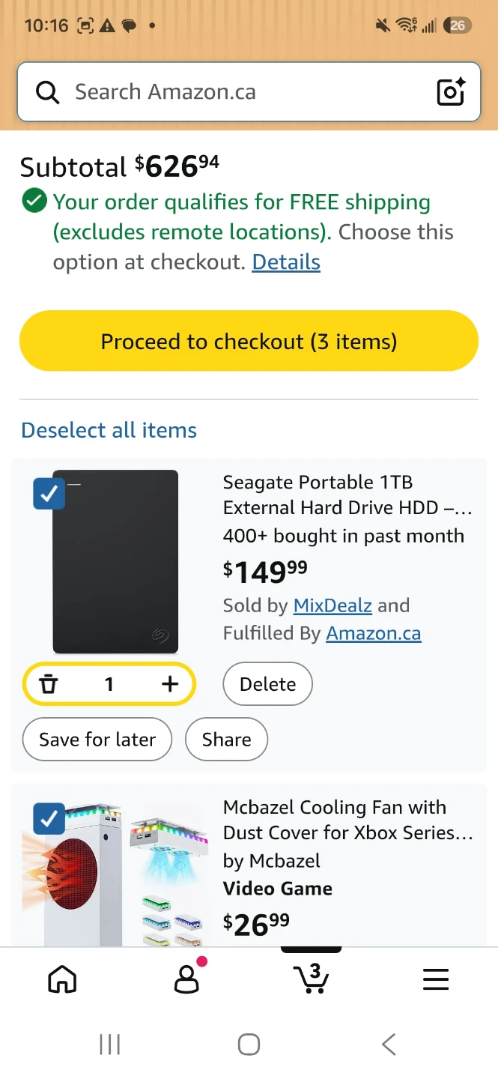Tap the camera lens search icon
This screenshot has width=498, height=1079.
click(x=451, y=92)
